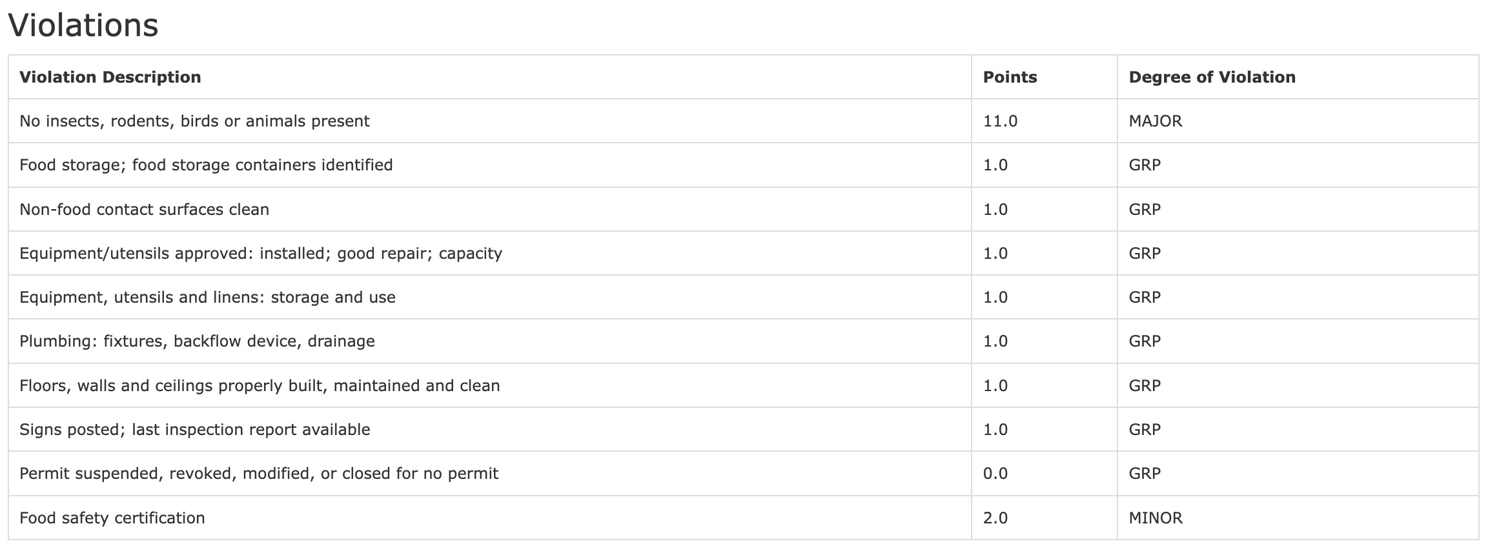Click the Violations heading
The height and width of the screenshot is (546, 1499).
click(x=83, y=26)
